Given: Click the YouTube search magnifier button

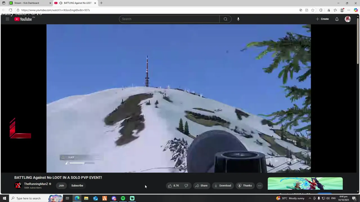Looking at the screenshot, I should (x=225, y=19).
